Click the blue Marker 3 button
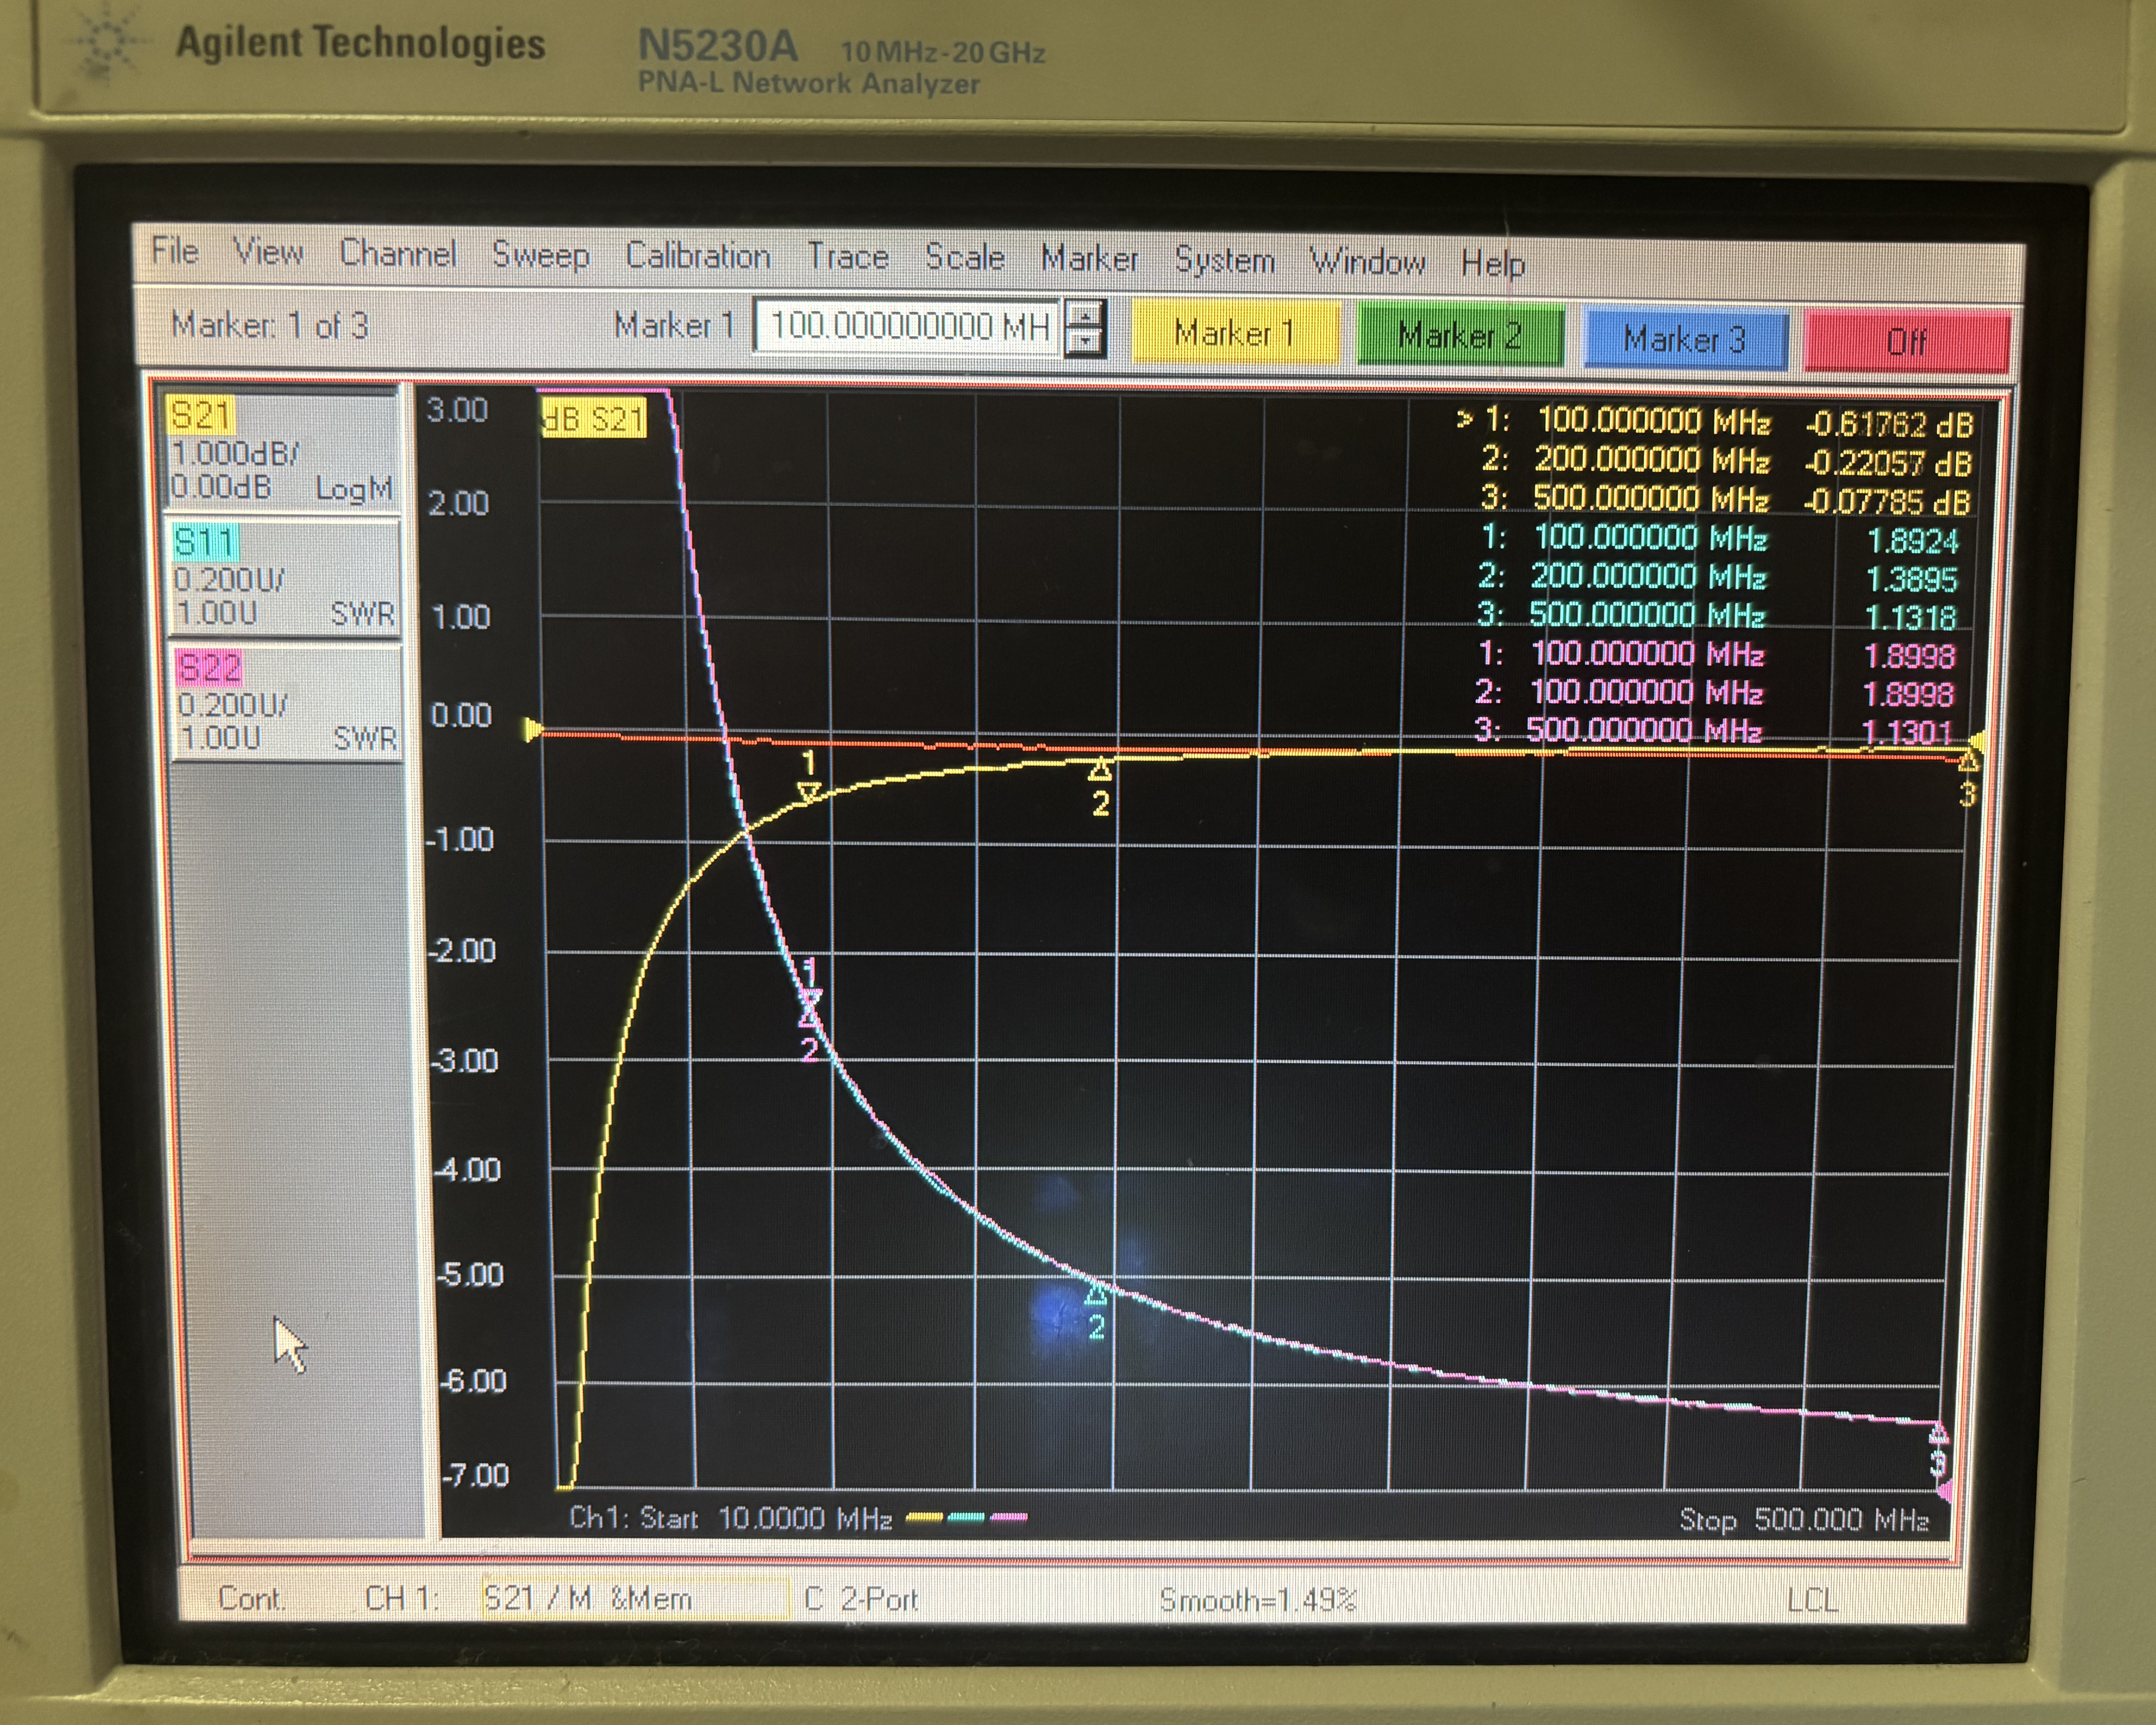Screen dimensions: 2156x1725 (1685, 340)
